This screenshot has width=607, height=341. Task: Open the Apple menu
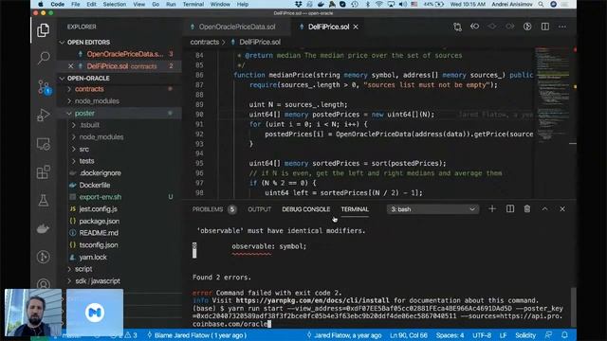coord(40,4)
